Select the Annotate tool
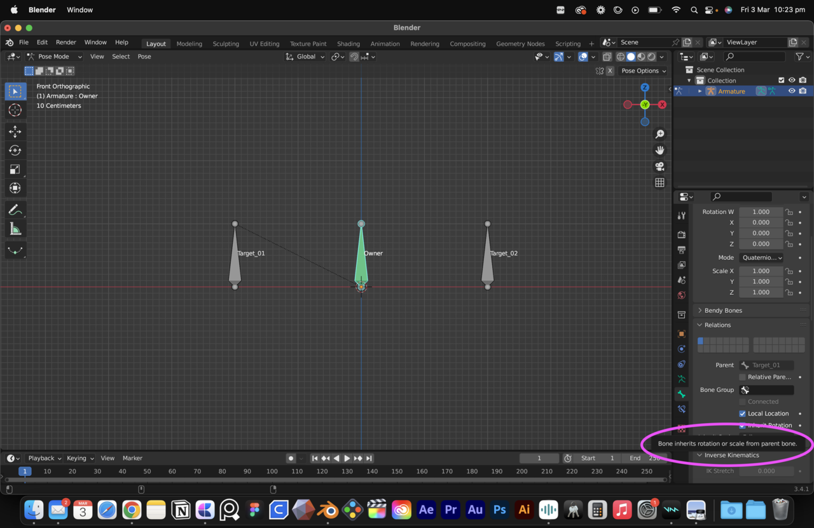This screenshot has height=528, width=814. click(x=15, y=210)
